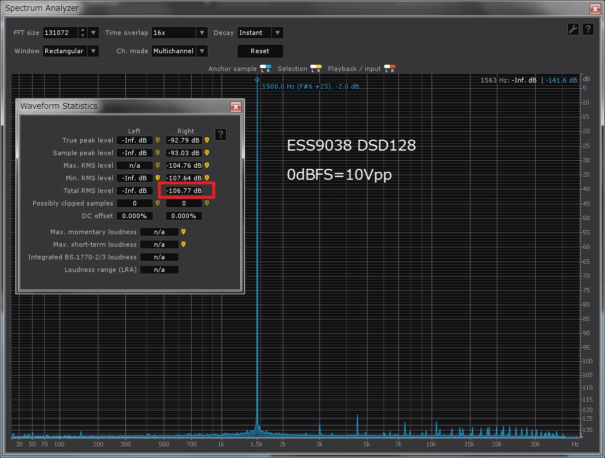
Task: Select Right Sample peak level -93.03 dB
Action: click(184, 153)
